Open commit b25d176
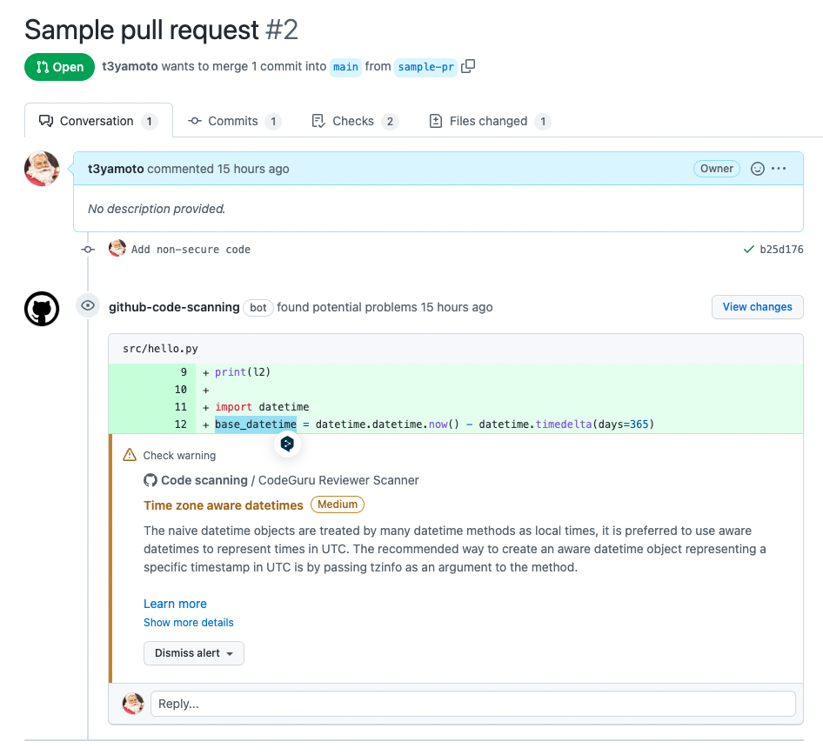Viewport: 823px width, 755px height. tap(781, 250)
